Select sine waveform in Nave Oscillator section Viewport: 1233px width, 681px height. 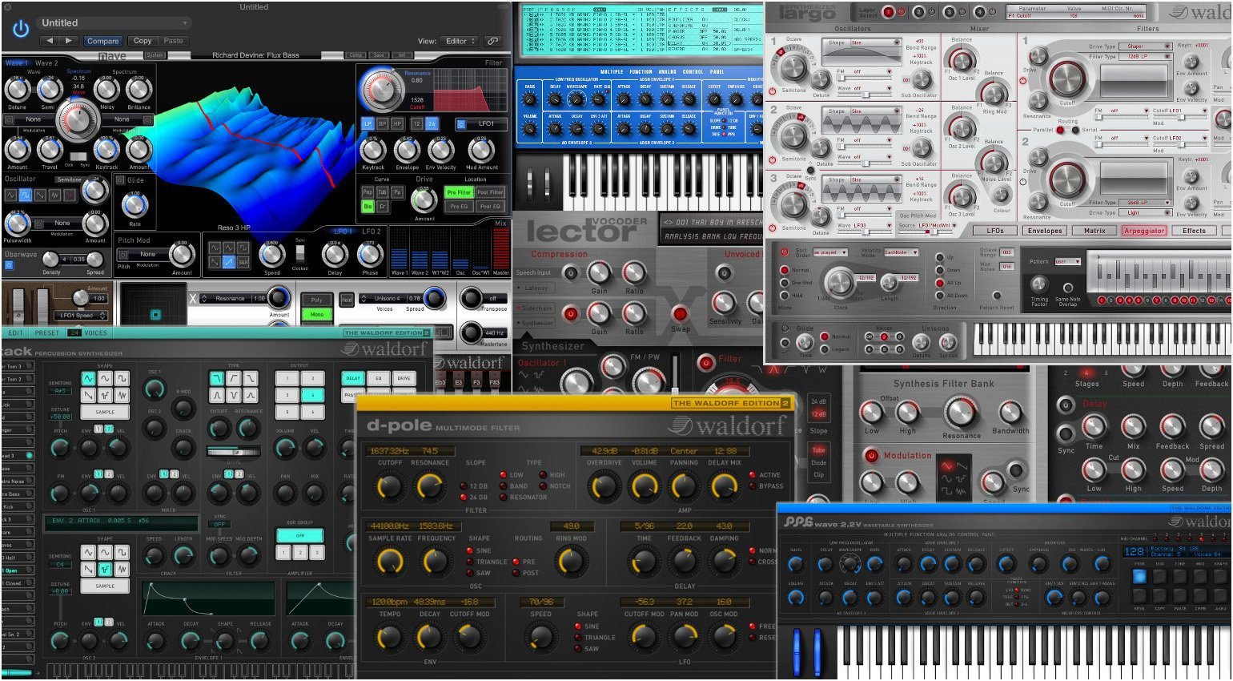pyautogui.click(x=11, y=195)
